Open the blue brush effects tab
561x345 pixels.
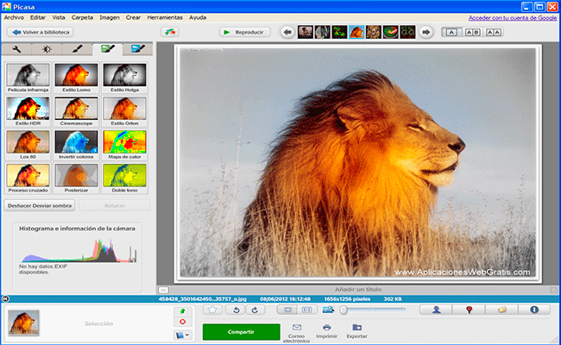point(138,49)
